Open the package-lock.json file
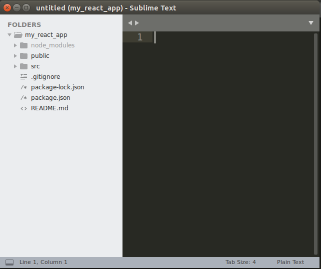The image size is (321, 269). point(57,87)
